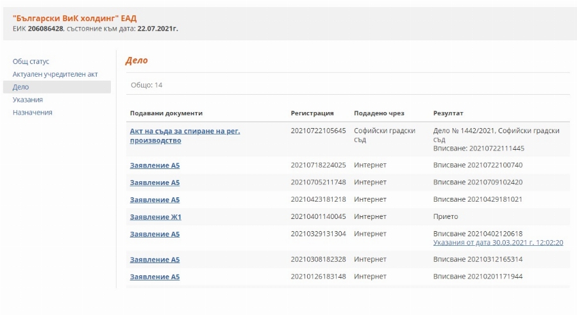The width and height of the screenshot is (577, 315).
Task: Open the Общ статус sidebar section
Action: [x=31, y=61]
